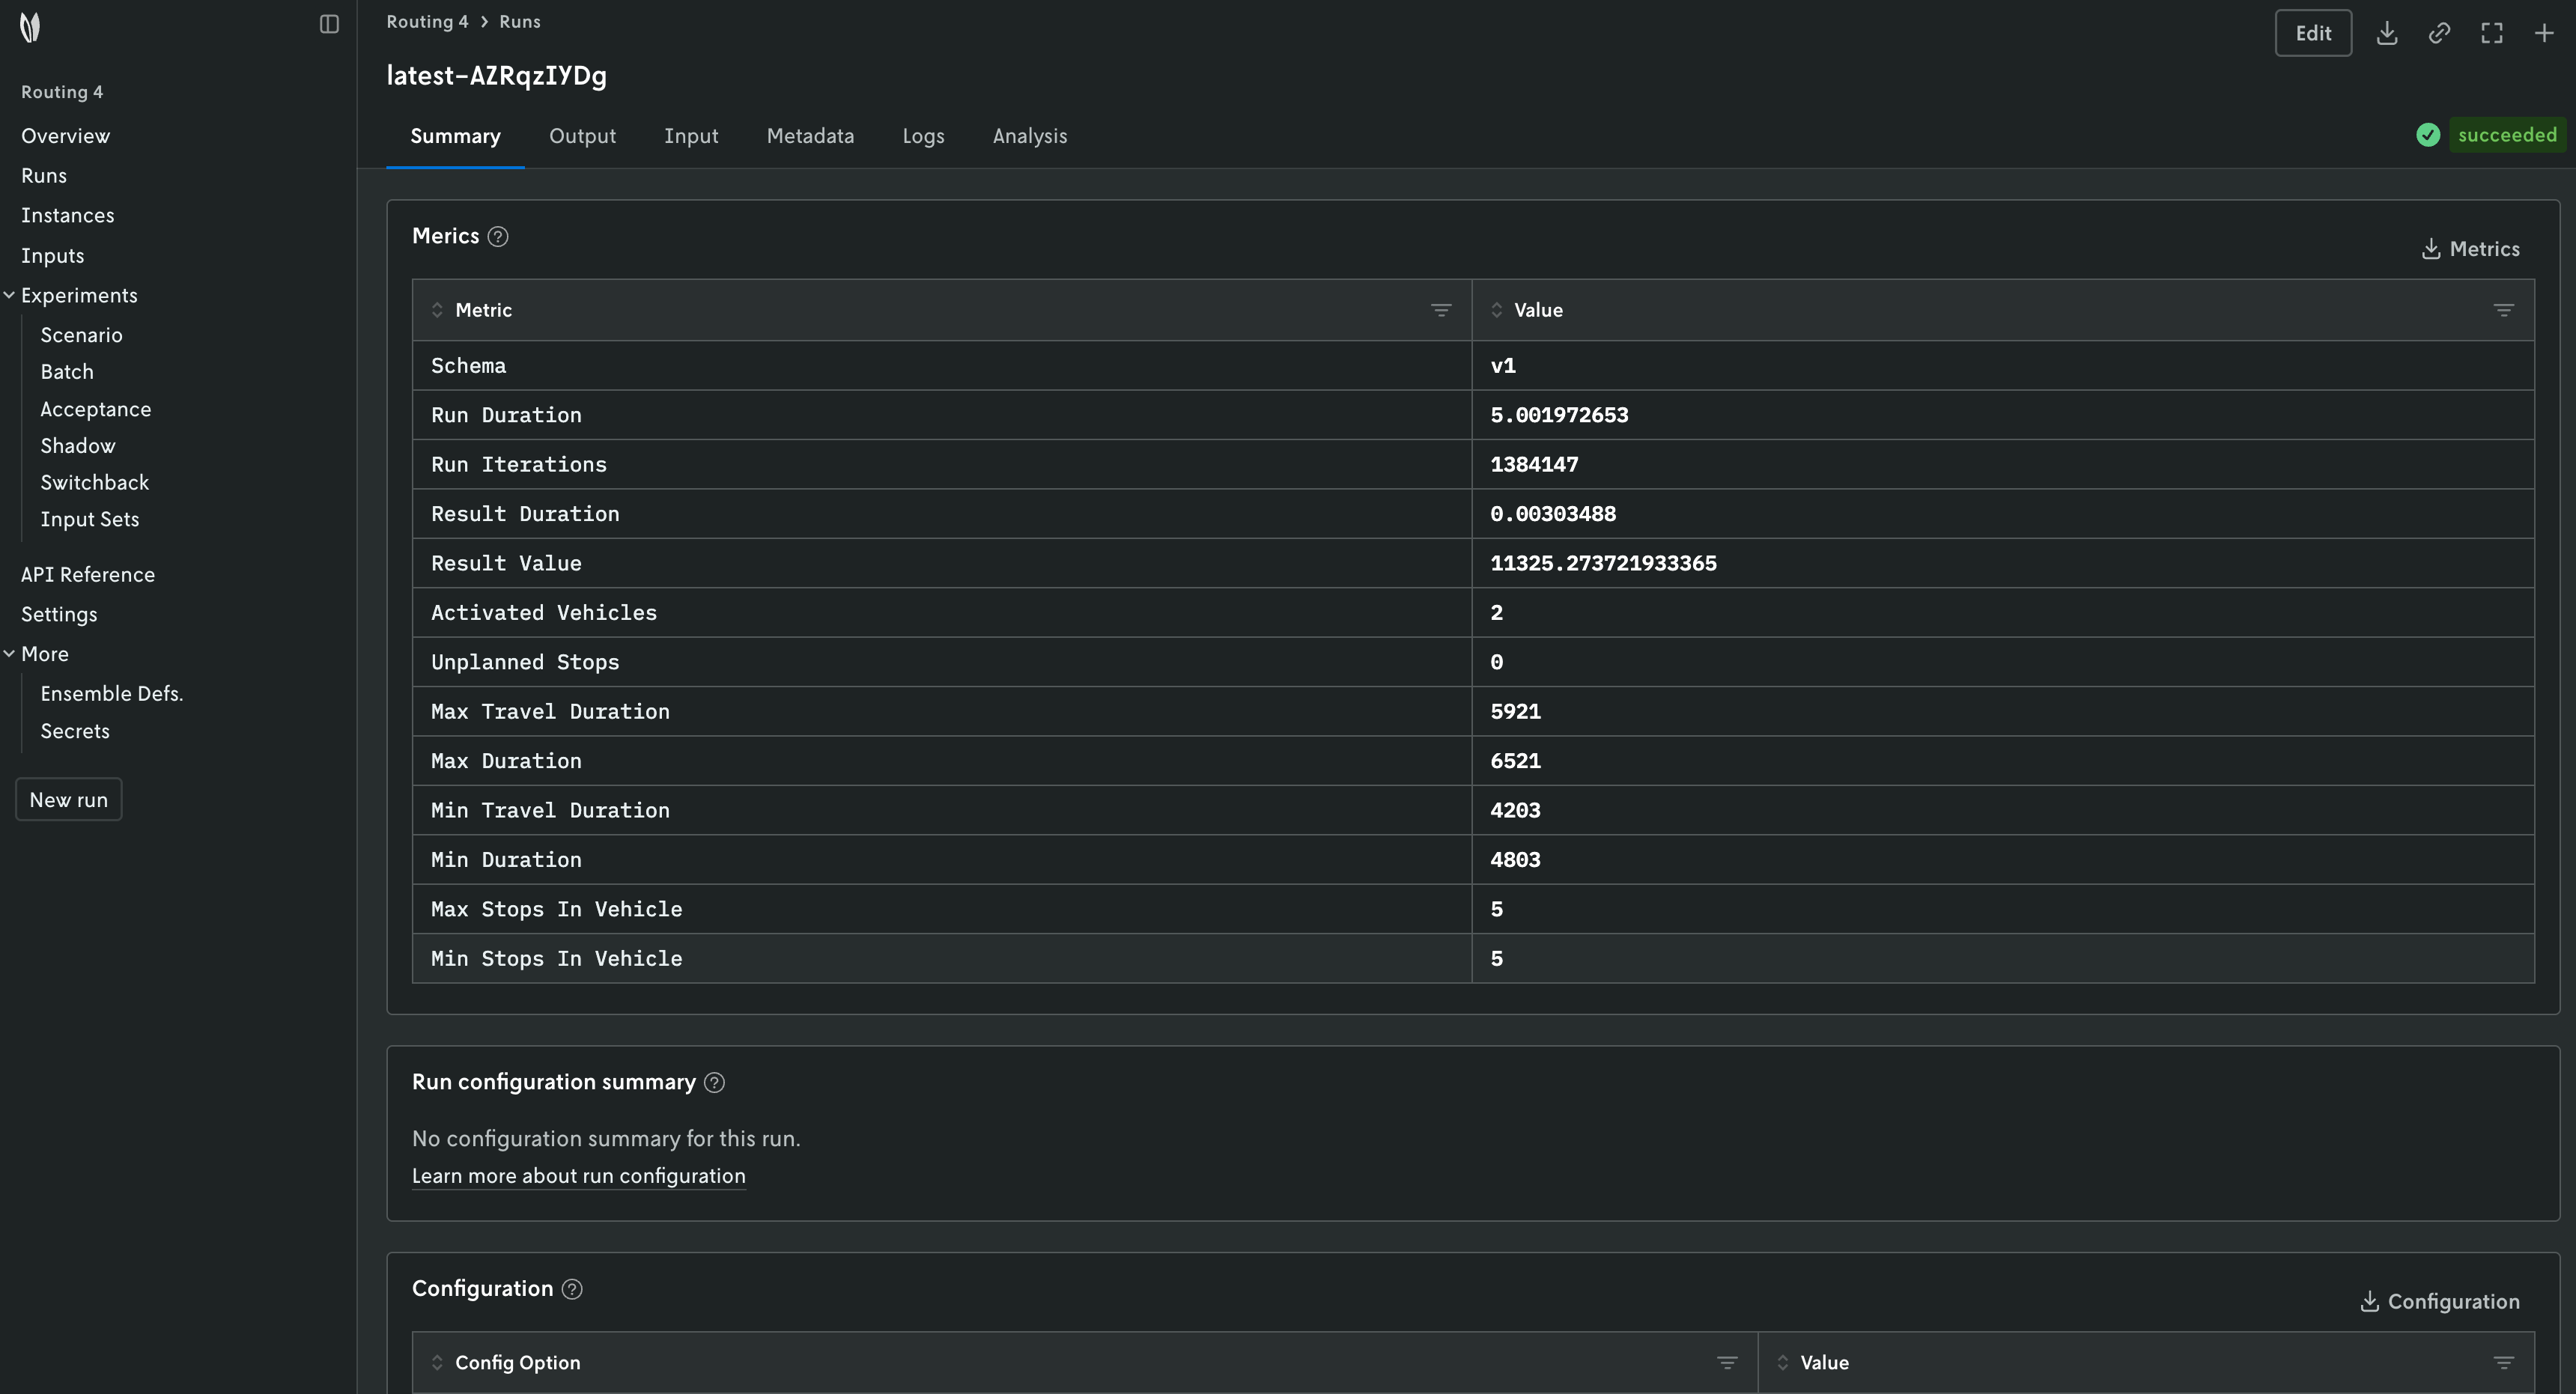The width and height of the screenshot is (2576, 1394).
Task: Click the New run button
Action: pos(69,800)
